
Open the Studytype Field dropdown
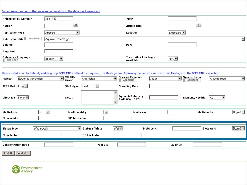point(90,86)
